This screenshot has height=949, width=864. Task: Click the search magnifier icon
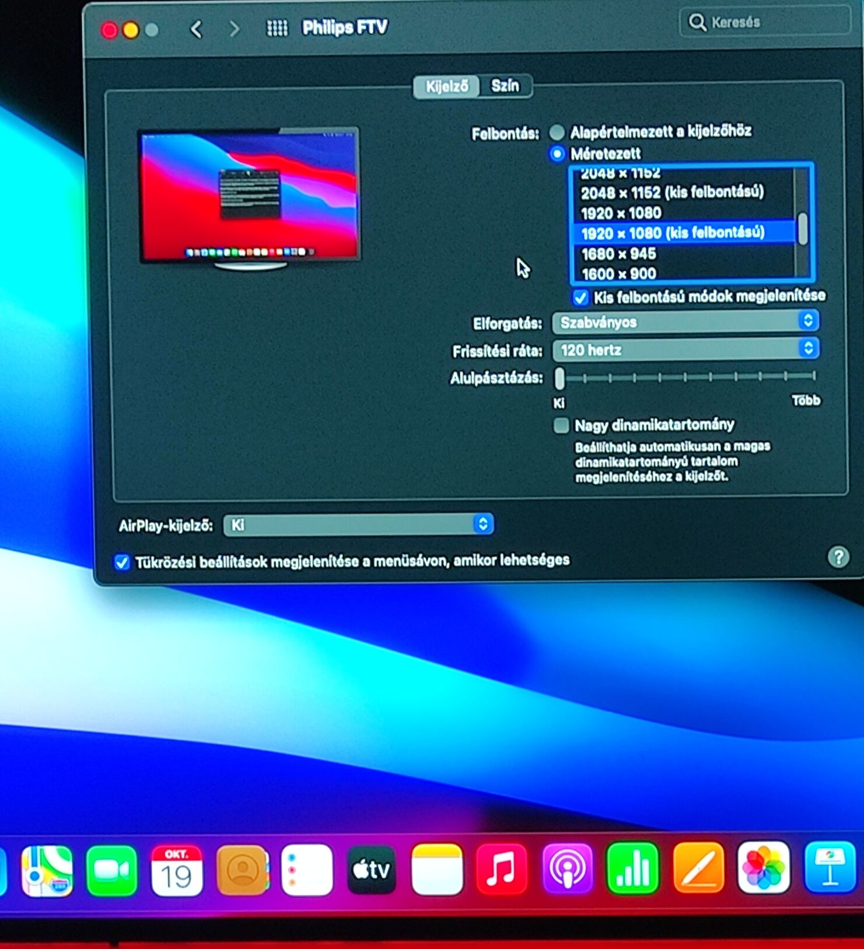click(697, 22)
